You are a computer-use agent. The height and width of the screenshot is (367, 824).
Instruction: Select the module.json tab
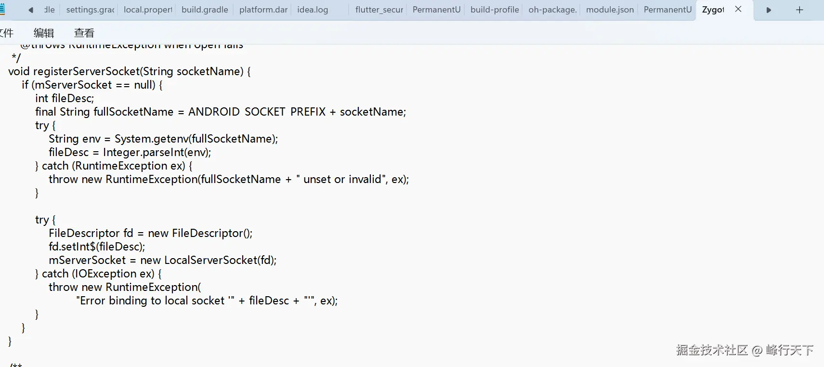[610, 10]
